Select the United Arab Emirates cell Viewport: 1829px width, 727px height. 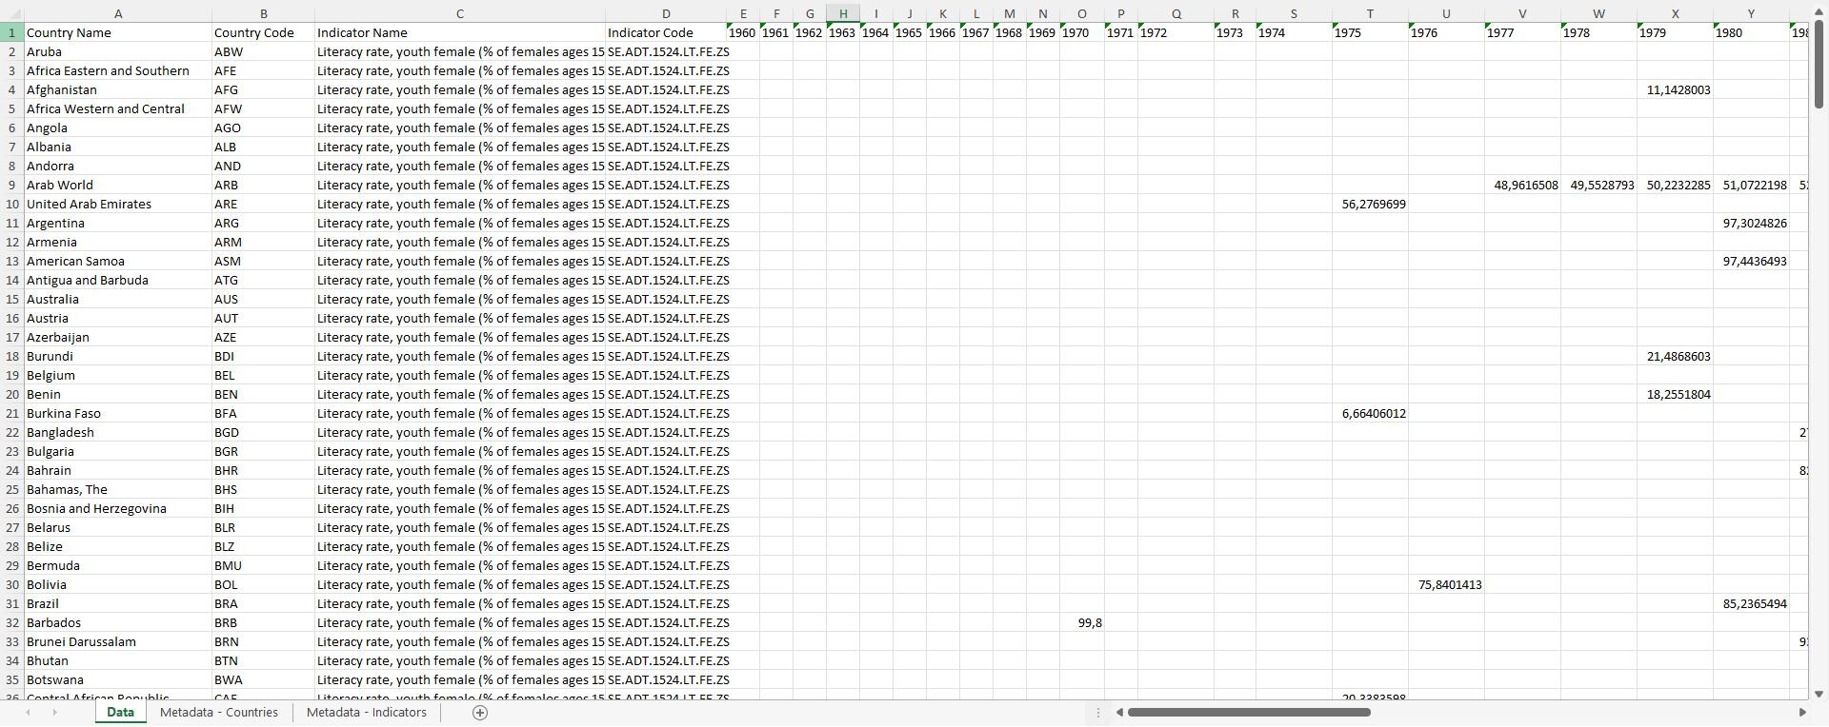(x=118, y=204)
